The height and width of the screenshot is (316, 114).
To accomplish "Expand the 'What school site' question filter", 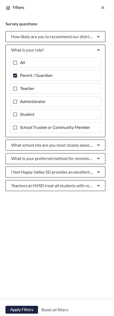I will point(55,145).
